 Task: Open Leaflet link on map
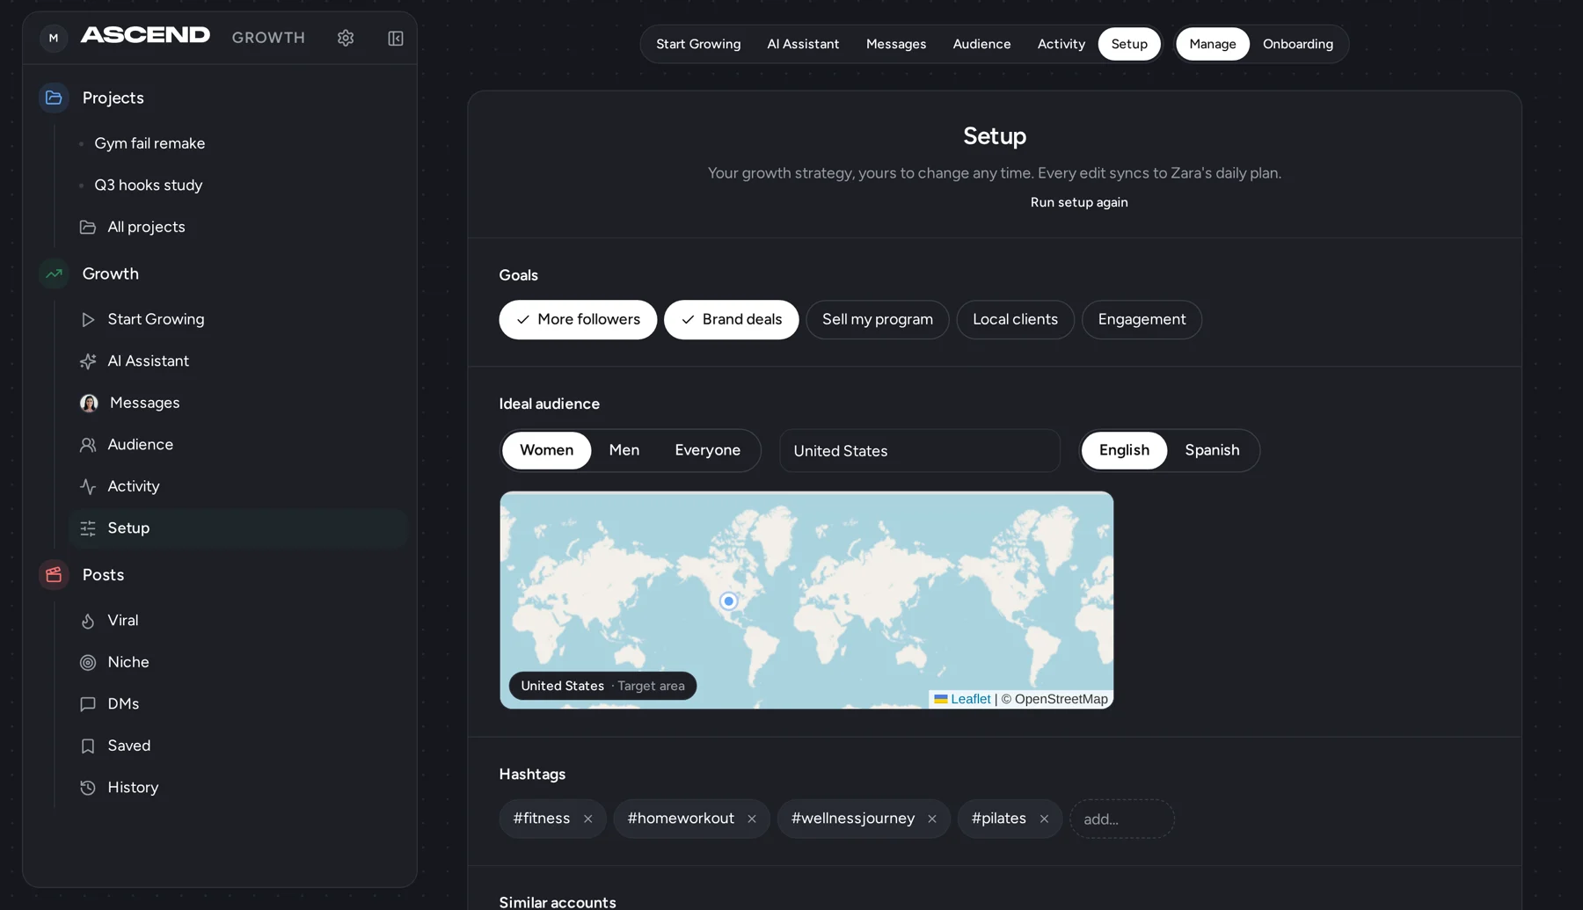tap(962, 699)
